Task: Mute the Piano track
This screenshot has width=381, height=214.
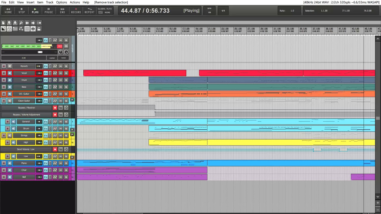Action: pyautogui.click(x=60, y=163)
